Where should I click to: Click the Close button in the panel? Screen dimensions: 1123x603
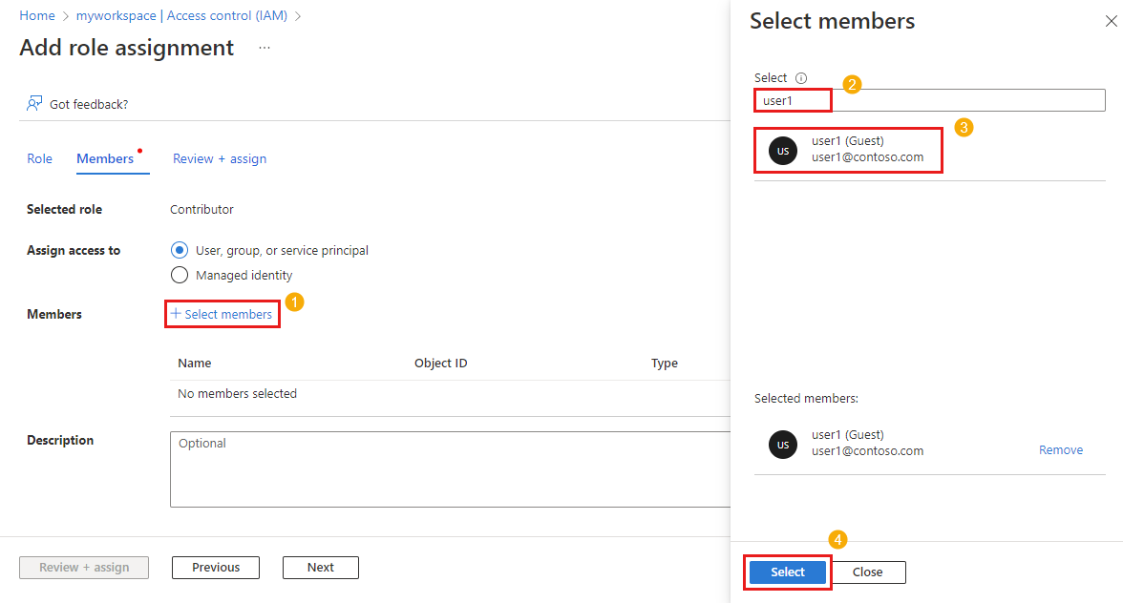867,572
